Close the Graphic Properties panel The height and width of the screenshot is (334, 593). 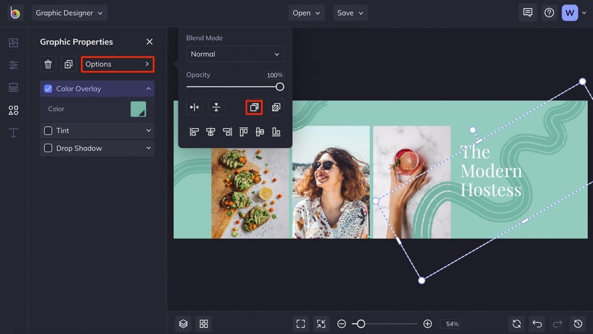click(x=150, y=42)
